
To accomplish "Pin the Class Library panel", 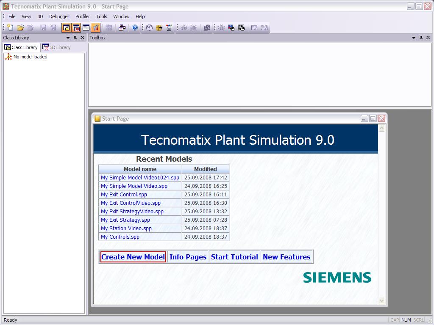I will tap(75, 38).
